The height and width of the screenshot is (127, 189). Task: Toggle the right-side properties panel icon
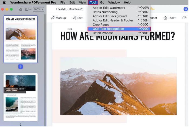pyautogui.click(x=184, y=18)
